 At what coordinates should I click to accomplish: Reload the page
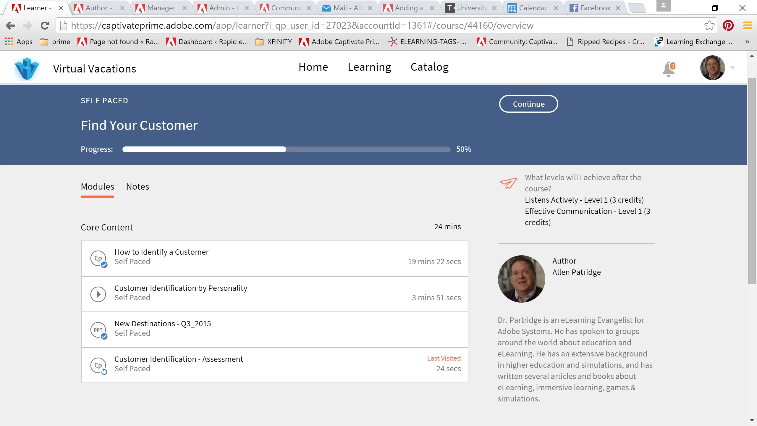pos(45,25)
